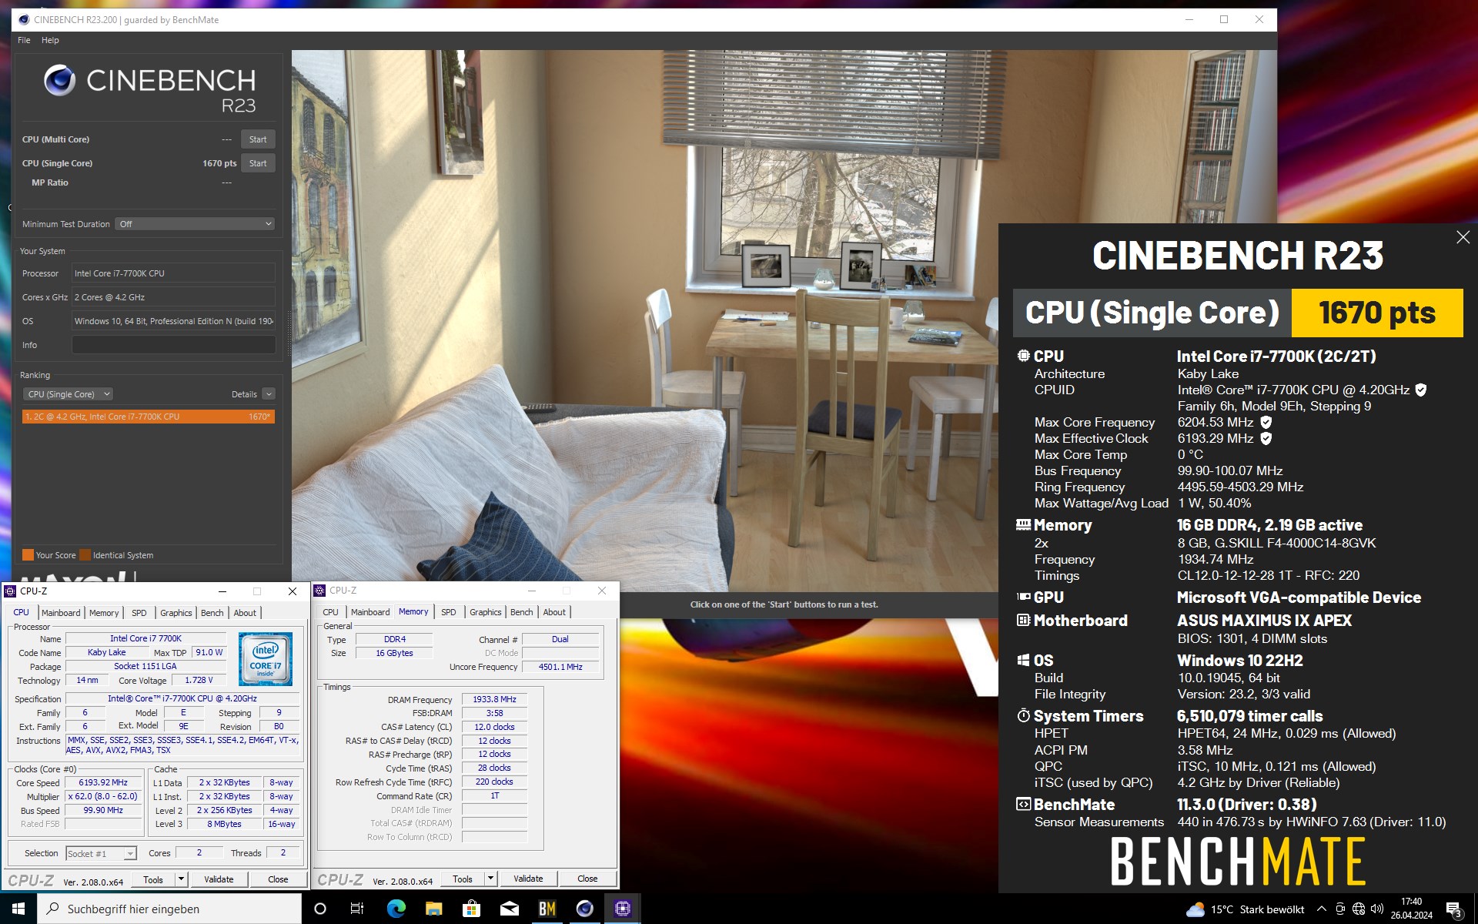This screenshot has height=924, width=1478.
Task: Open the Mail app from the taskbar
Action: (510, 909)
